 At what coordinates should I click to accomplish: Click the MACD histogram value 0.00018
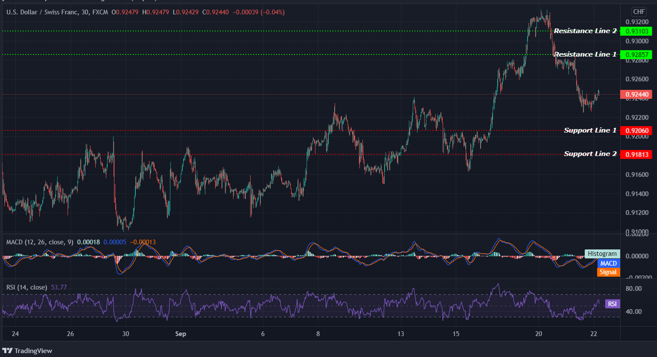tap(89, 242)
